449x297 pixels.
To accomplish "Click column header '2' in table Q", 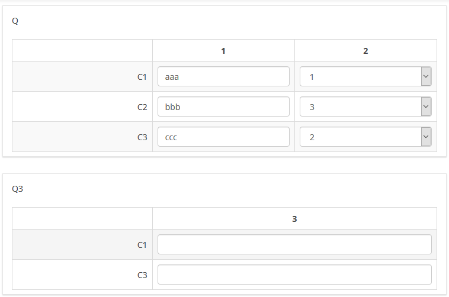I will (x=365, y=51).
